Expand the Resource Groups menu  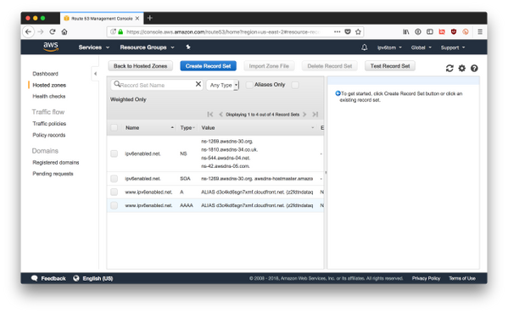(147, 48)
